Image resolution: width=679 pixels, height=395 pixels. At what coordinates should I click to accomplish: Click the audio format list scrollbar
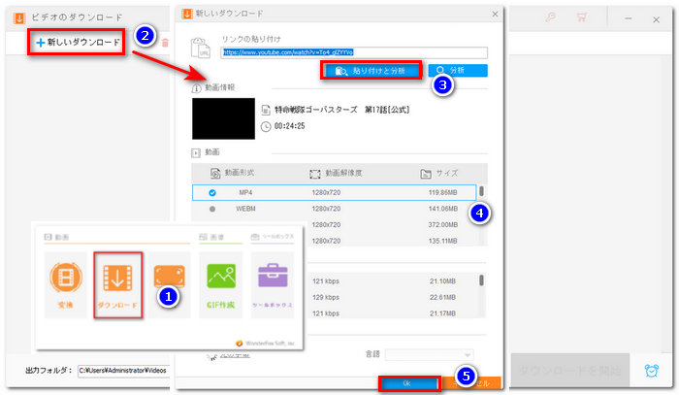[x=482, y=281]
